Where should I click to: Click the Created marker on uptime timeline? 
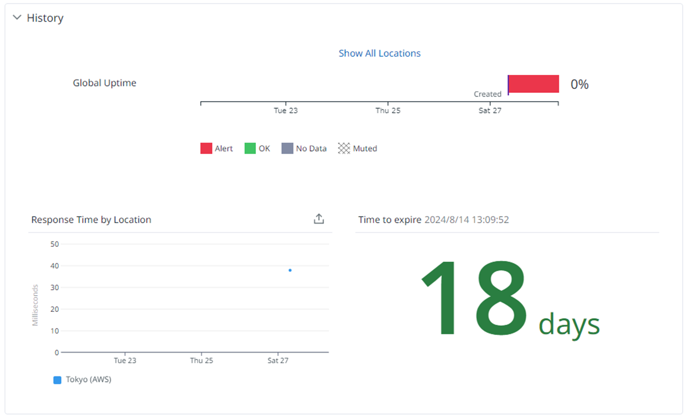487,94
